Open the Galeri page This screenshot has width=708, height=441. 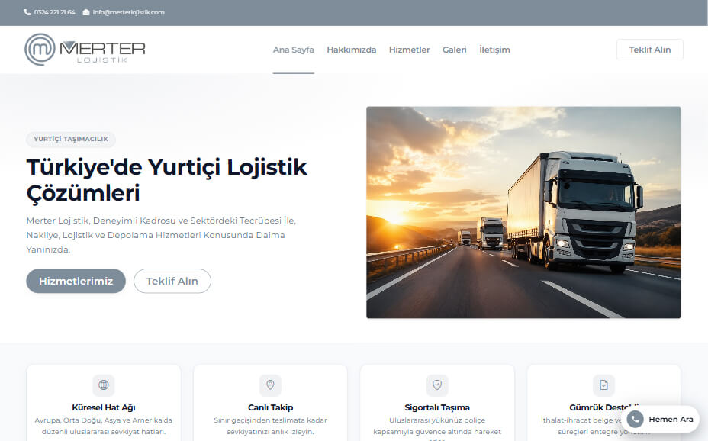point(454,50)
